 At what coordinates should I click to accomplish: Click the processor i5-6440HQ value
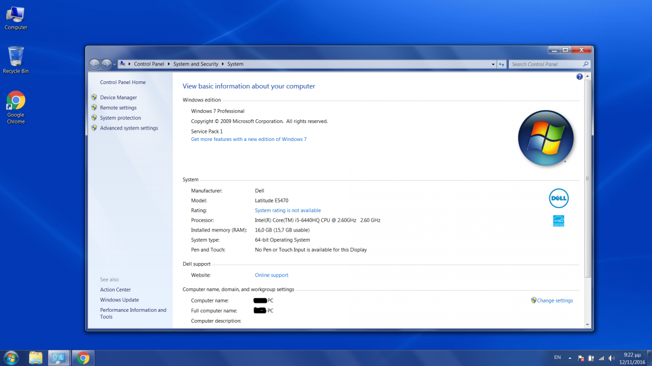click(317, 220)
